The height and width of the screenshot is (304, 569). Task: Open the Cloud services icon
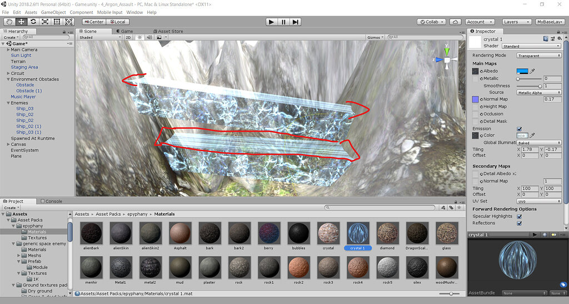click(x=456, y=22)
